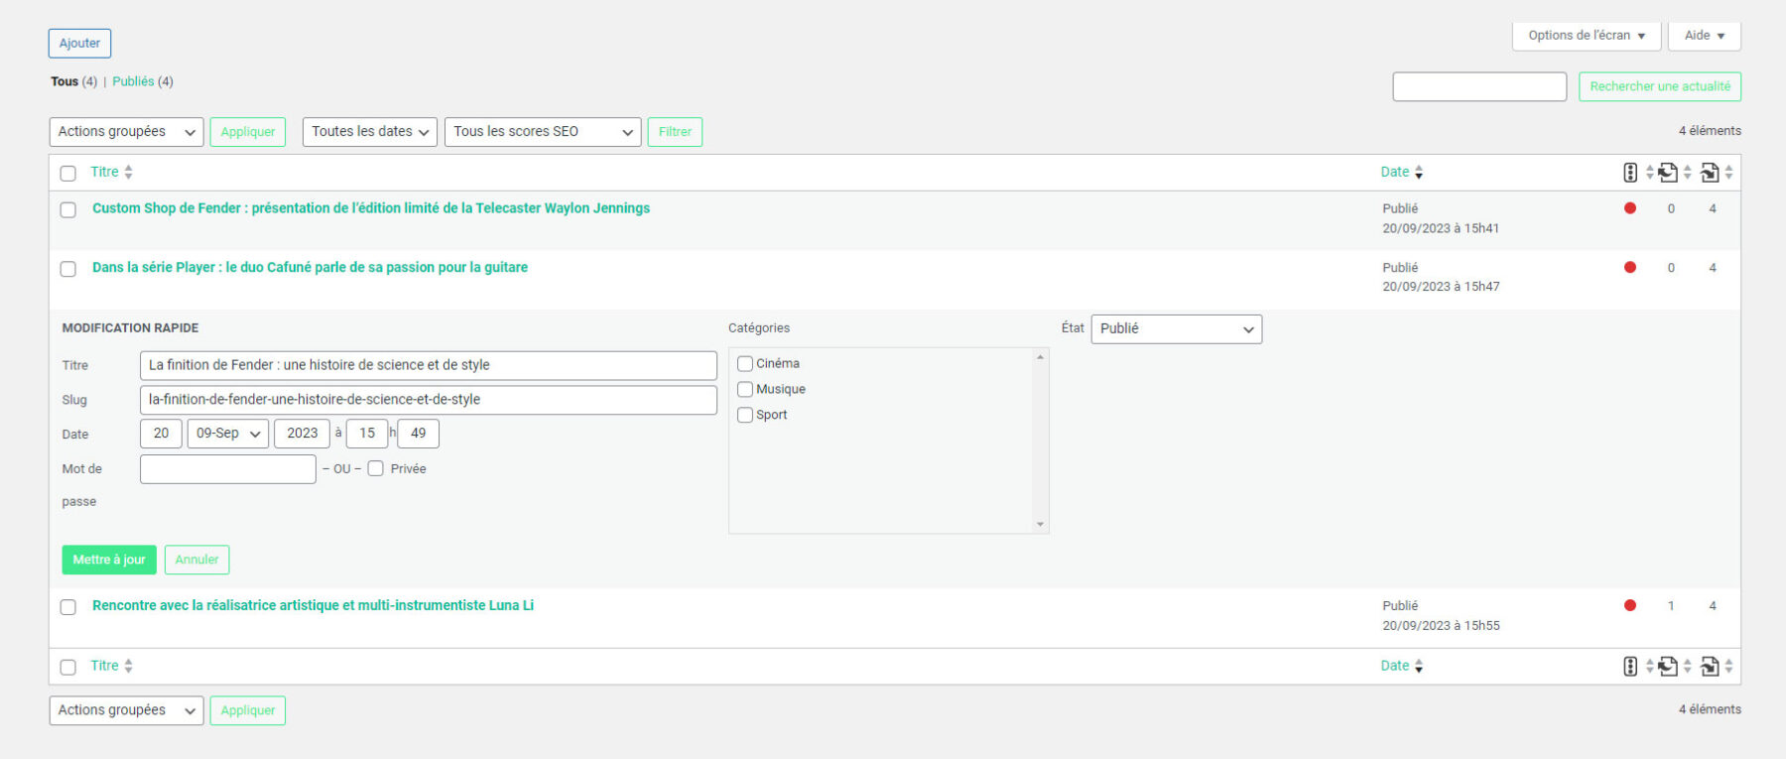This screenshot has height=759, width=1786.
Task: Click outgoing links icon in the footer row
Action: (1668, 667)
